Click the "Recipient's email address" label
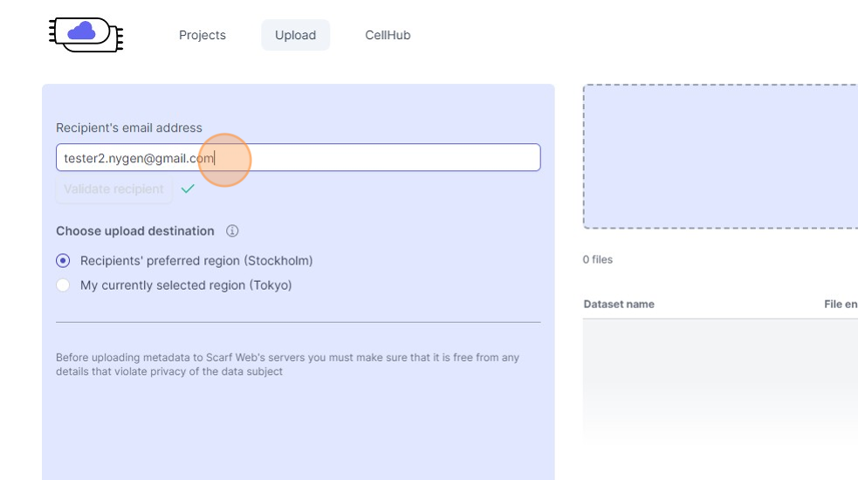This screenshot has width=858, height=480. [129, 128]
